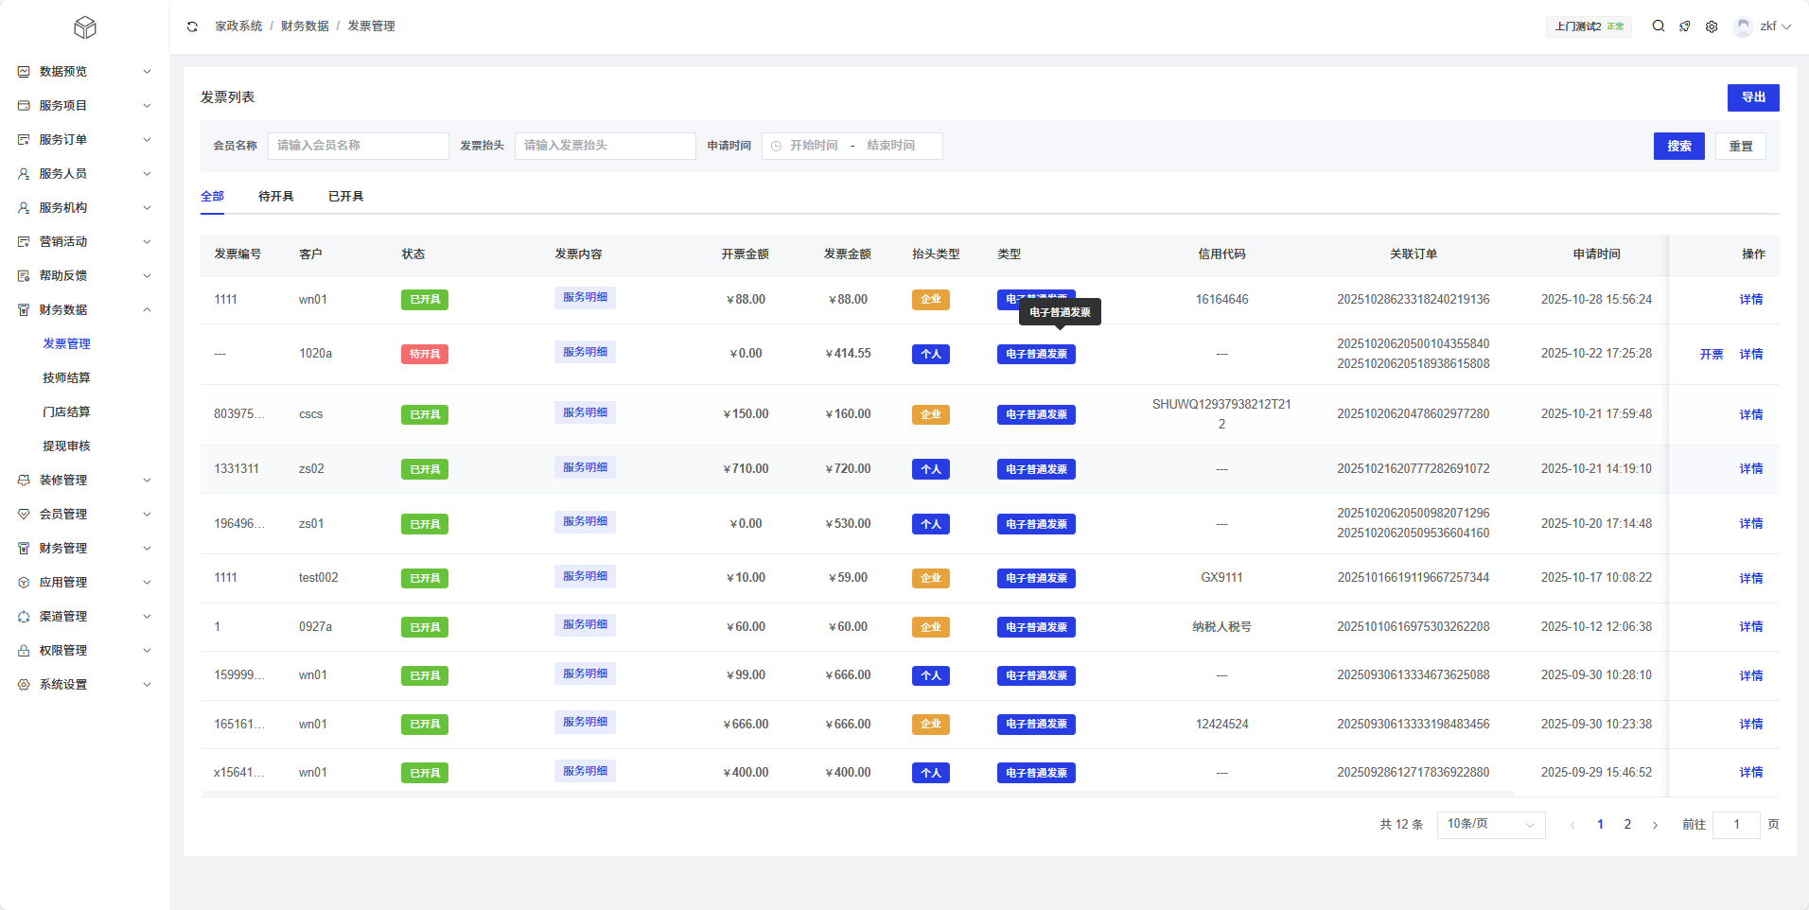Screen dimensions: 1809x910
Task: Focus the 会员名称 input field
Action: pos(358,146)
